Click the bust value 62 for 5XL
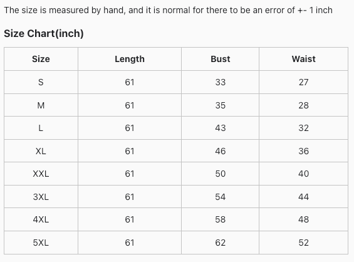The height and width of the screenshot is (262, 354). click(220, 243)
